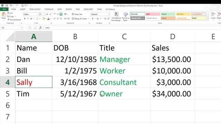Click the red font color button
This screenshot has width=221, height=124.
tap(48, 19)
